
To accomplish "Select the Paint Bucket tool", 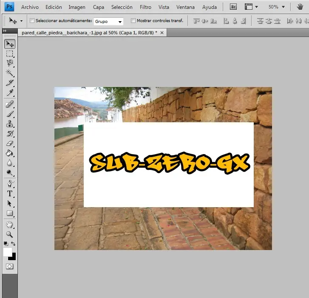I will [x=10, y=153].
